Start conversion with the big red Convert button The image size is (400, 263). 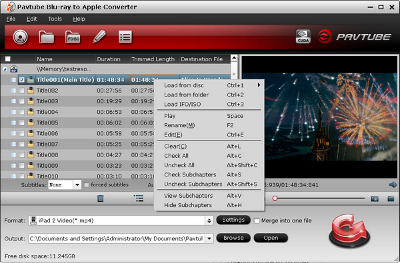pyautogui.click(x=349, y=231)
